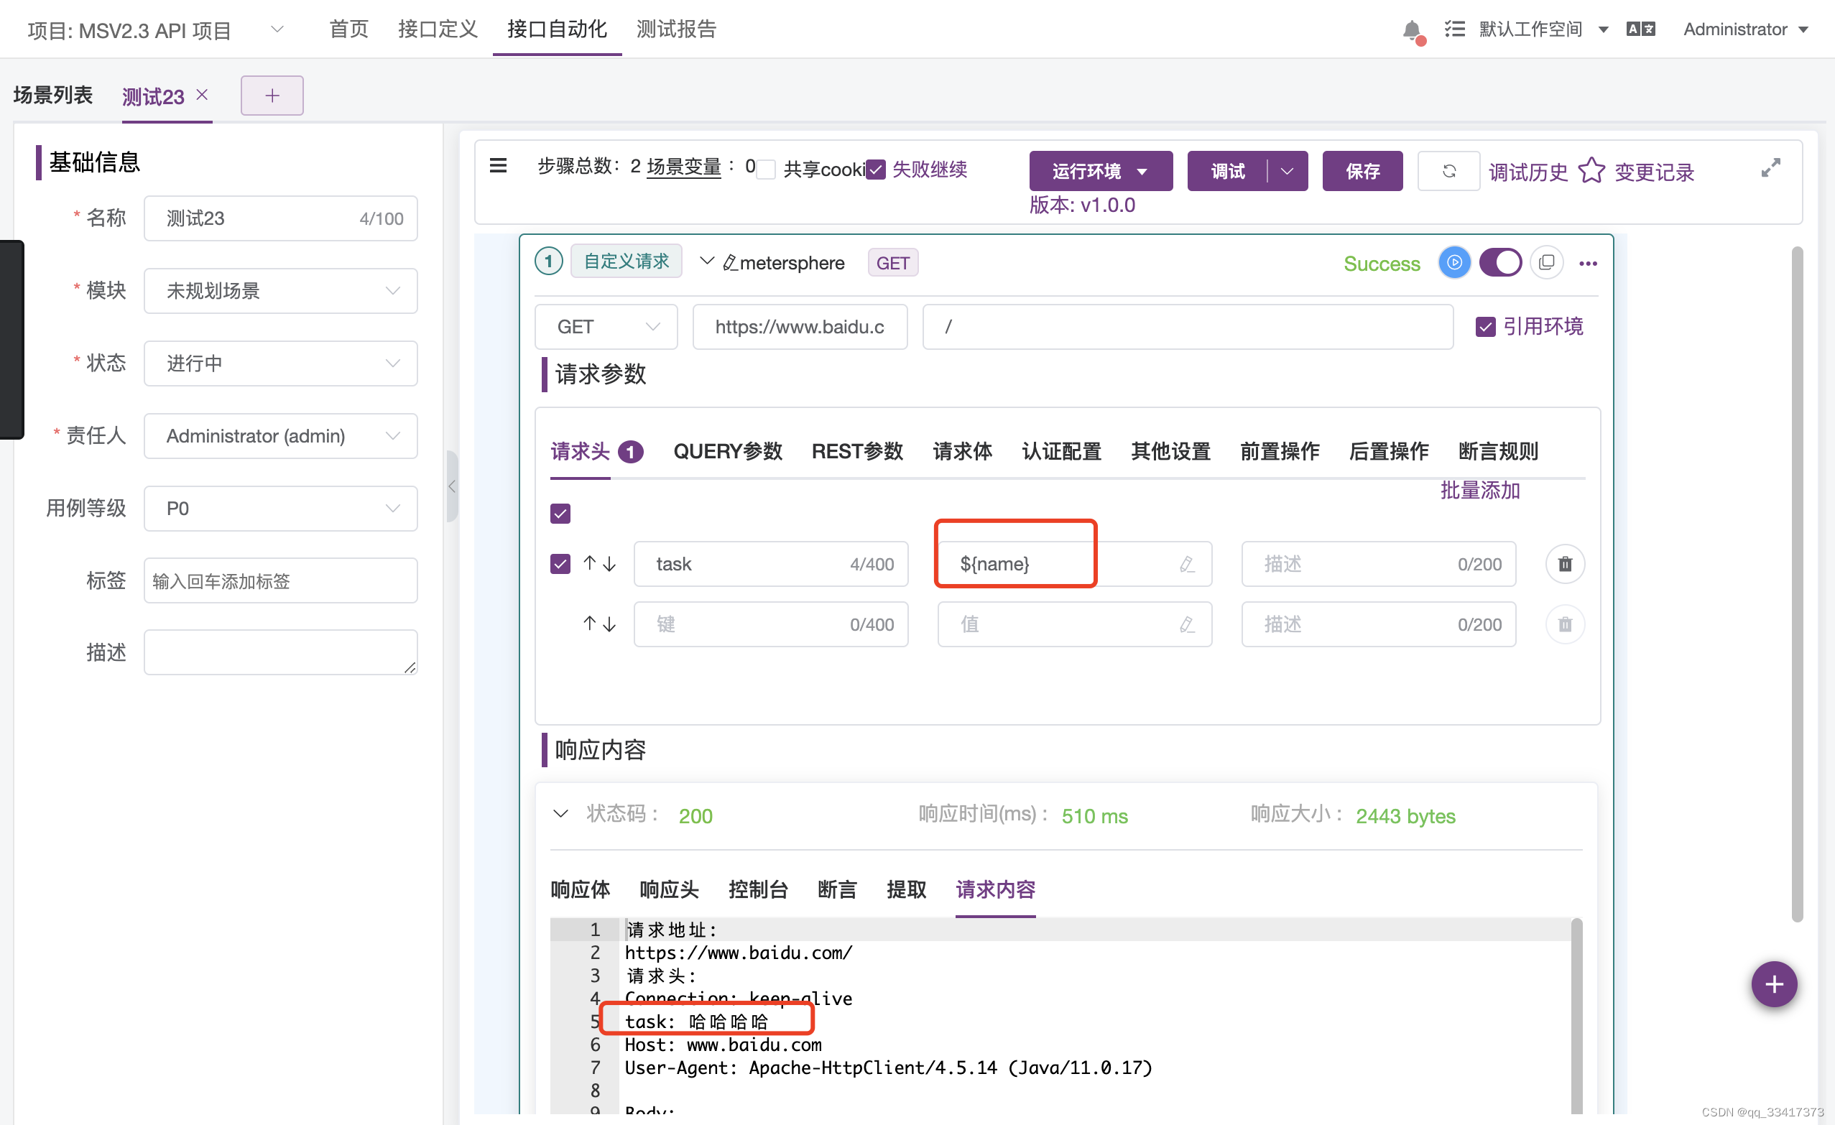Image resolution: width=1835 pixels, height=1125 pixels.
Task: Delete the task header row
Action: point(1565,565)
